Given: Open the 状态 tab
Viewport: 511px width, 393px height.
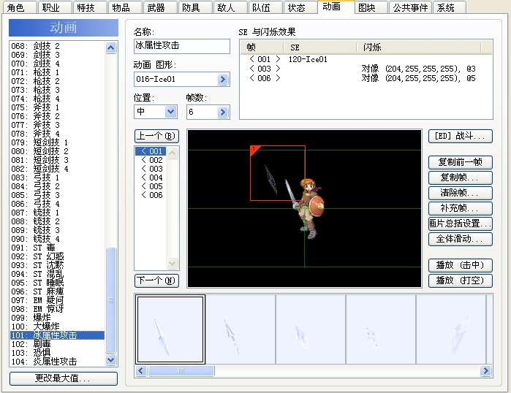Looking at the screenshot, I should pyautogui.click(x=300, y=7).
